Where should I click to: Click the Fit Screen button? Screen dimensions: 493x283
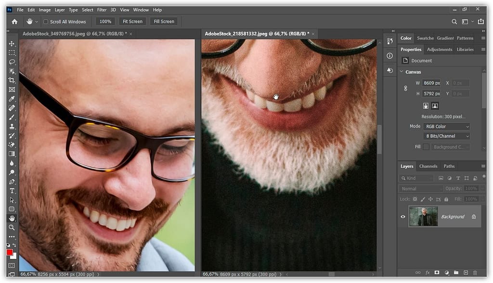point(132,22)
